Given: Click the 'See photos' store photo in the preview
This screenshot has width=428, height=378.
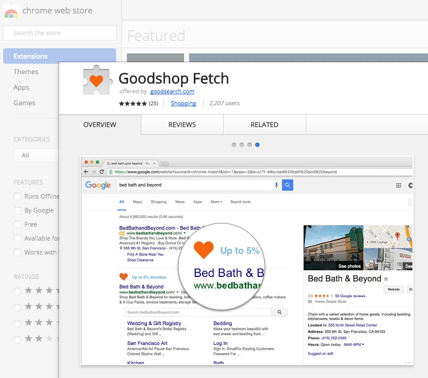Looking at the screenshot, I should click(x=333, y=247).
